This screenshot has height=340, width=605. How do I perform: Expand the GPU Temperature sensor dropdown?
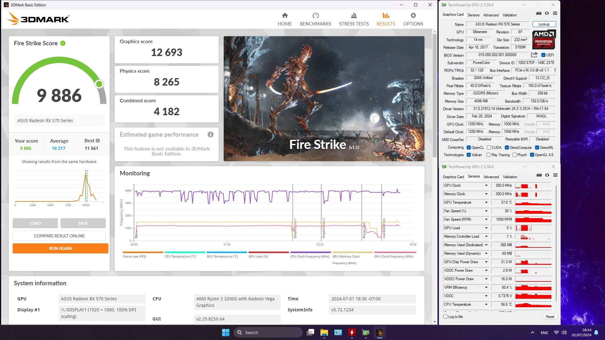tap(486, 202)
